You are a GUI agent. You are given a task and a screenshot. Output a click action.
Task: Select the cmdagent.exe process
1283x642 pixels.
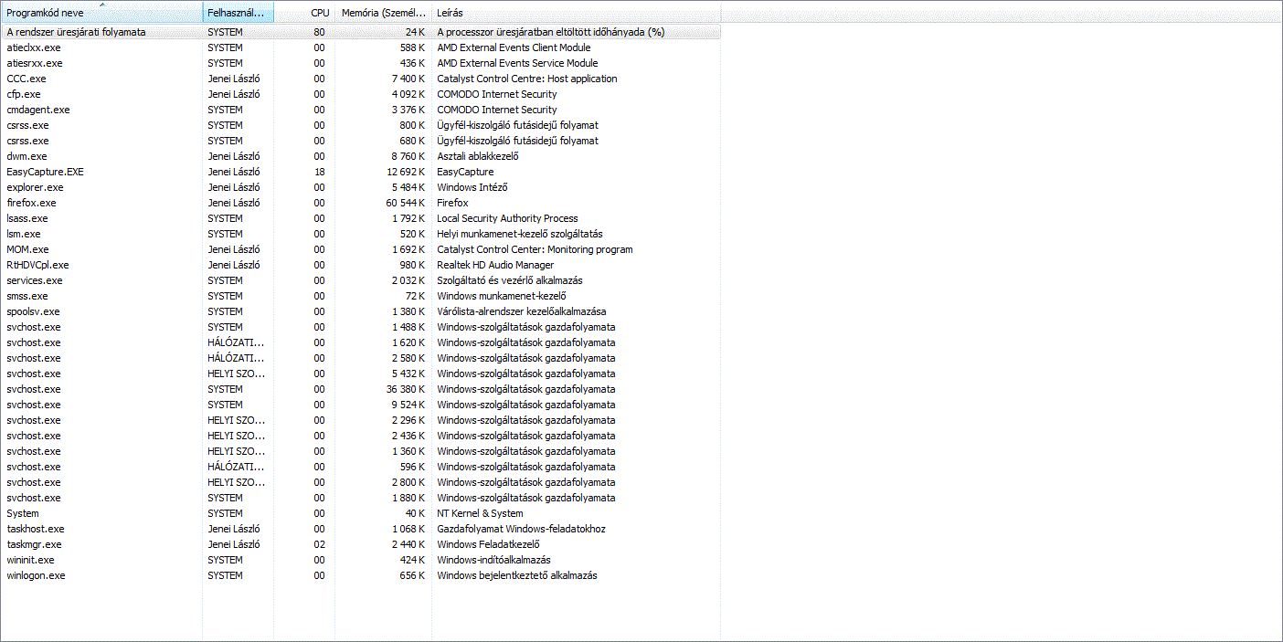pos(361,110)
